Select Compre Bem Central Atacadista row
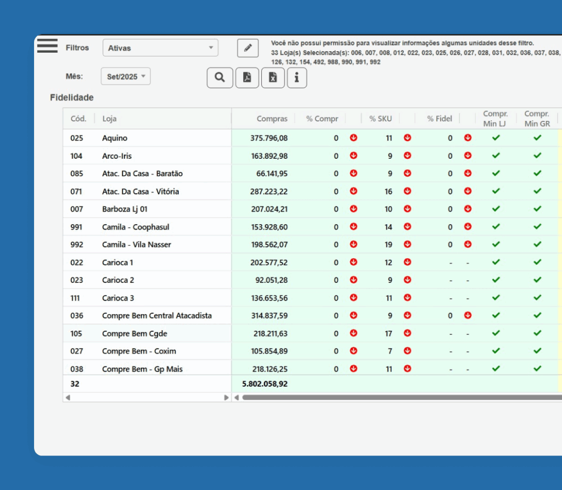562x490 pixels. [156, 316]
